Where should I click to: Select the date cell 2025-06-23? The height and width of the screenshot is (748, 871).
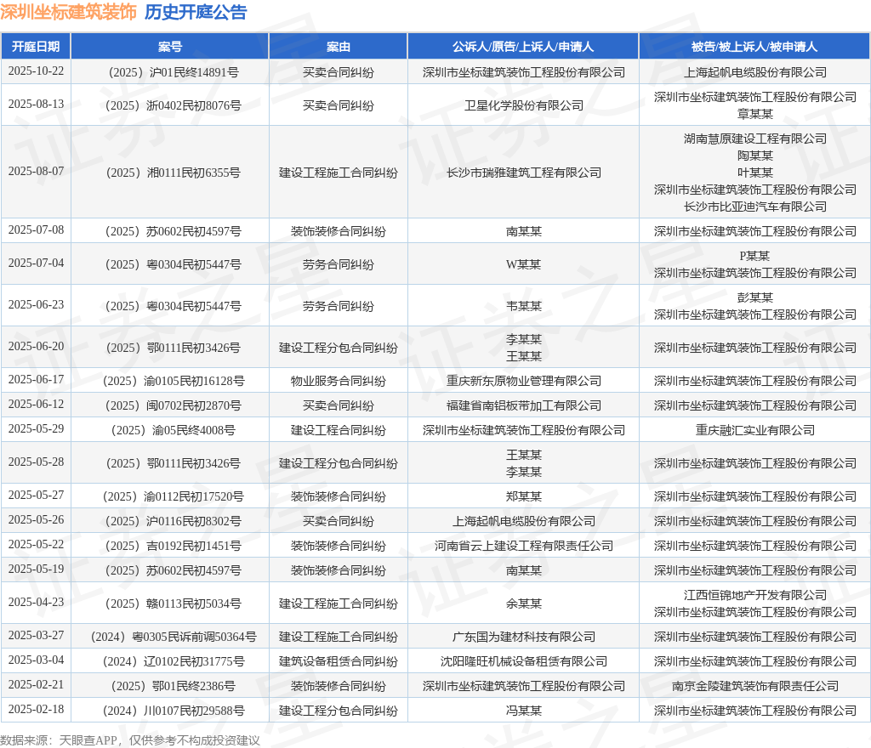tap(36, 304)
